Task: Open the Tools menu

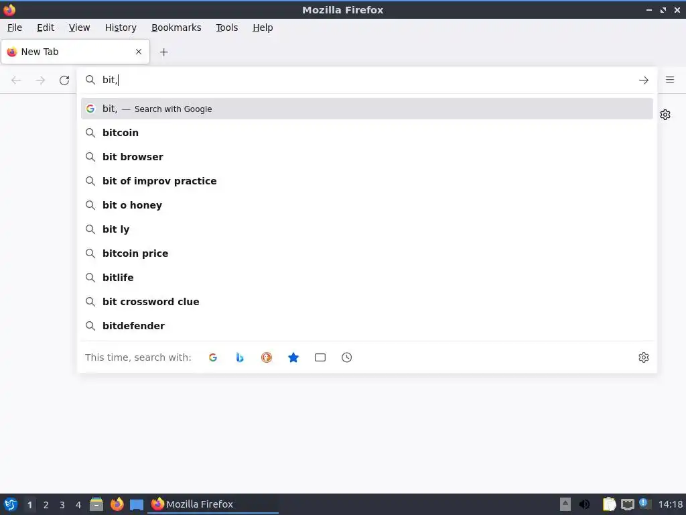Action: [x=226, y=27]
